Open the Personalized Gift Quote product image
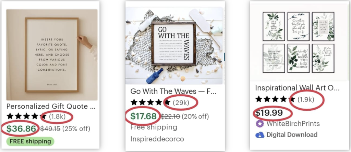This screenshot has width=351, height=152. [52, 55]
